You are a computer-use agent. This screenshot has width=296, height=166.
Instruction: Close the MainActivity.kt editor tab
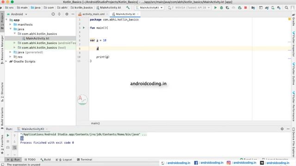(x=138, y=14)
